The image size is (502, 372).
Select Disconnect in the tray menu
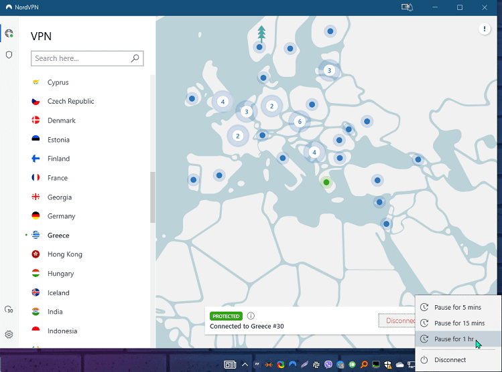pyautogui.click(x=458, y=360)
